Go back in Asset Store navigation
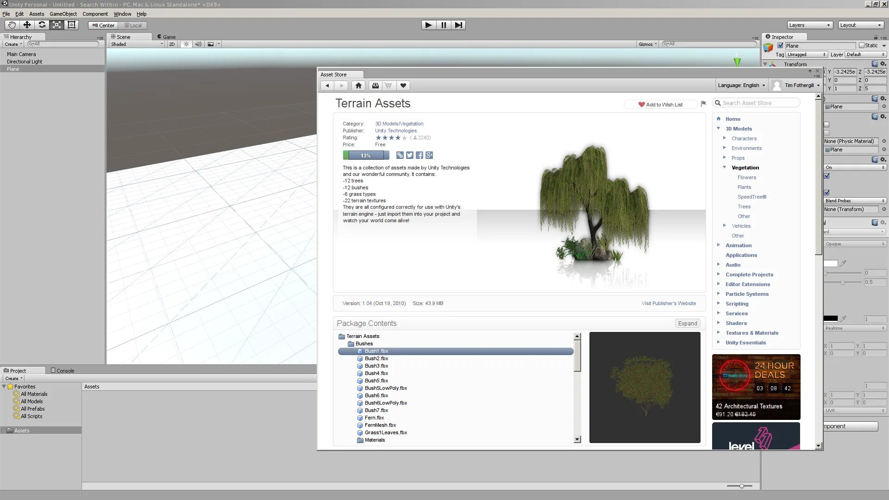 [327, 86]
